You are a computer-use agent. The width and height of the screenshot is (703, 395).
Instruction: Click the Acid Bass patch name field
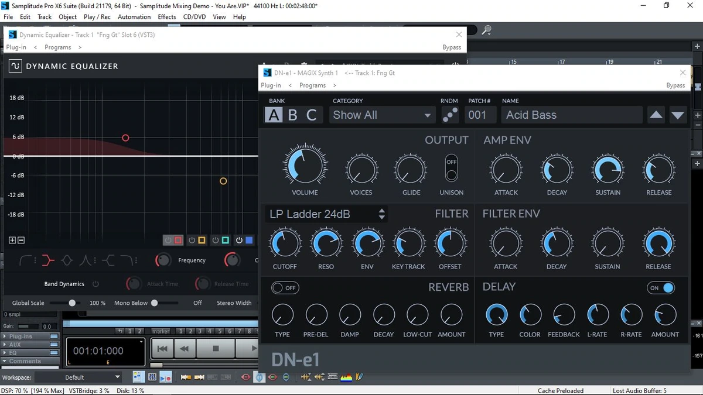pyautogui.click(x=572, y=115)
